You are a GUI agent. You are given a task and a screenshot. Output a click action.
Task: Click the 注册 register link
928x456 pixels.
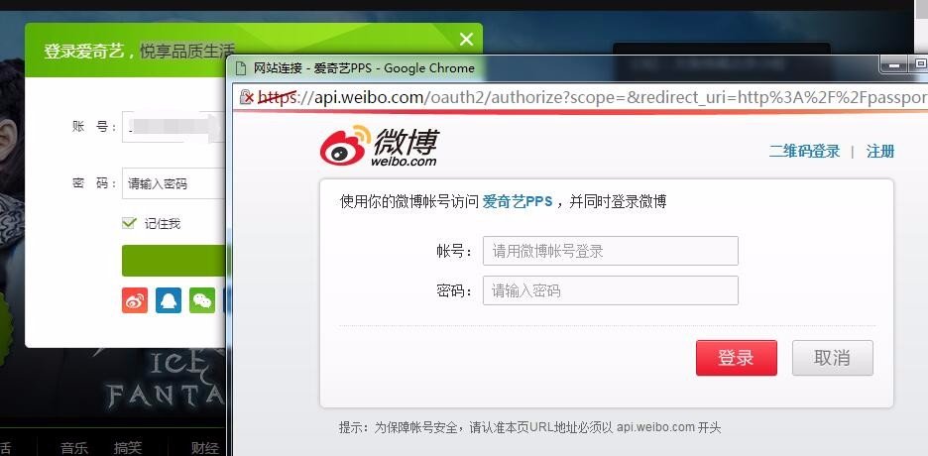[880, 152]
